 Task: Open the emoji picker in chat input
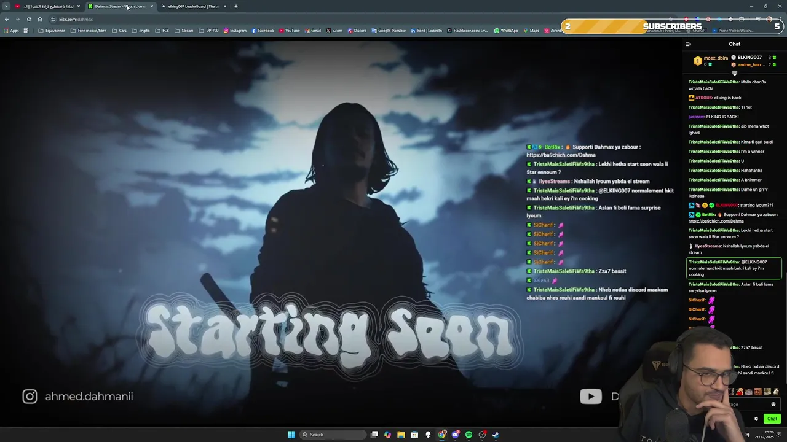click(773, 405)
